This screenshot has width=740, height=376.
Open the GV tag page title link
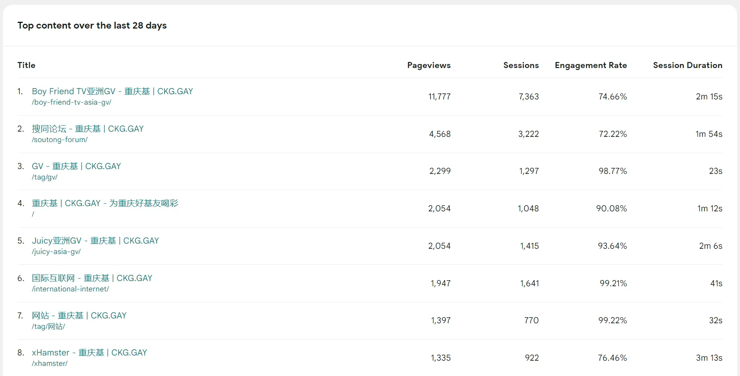pos(76,166)
